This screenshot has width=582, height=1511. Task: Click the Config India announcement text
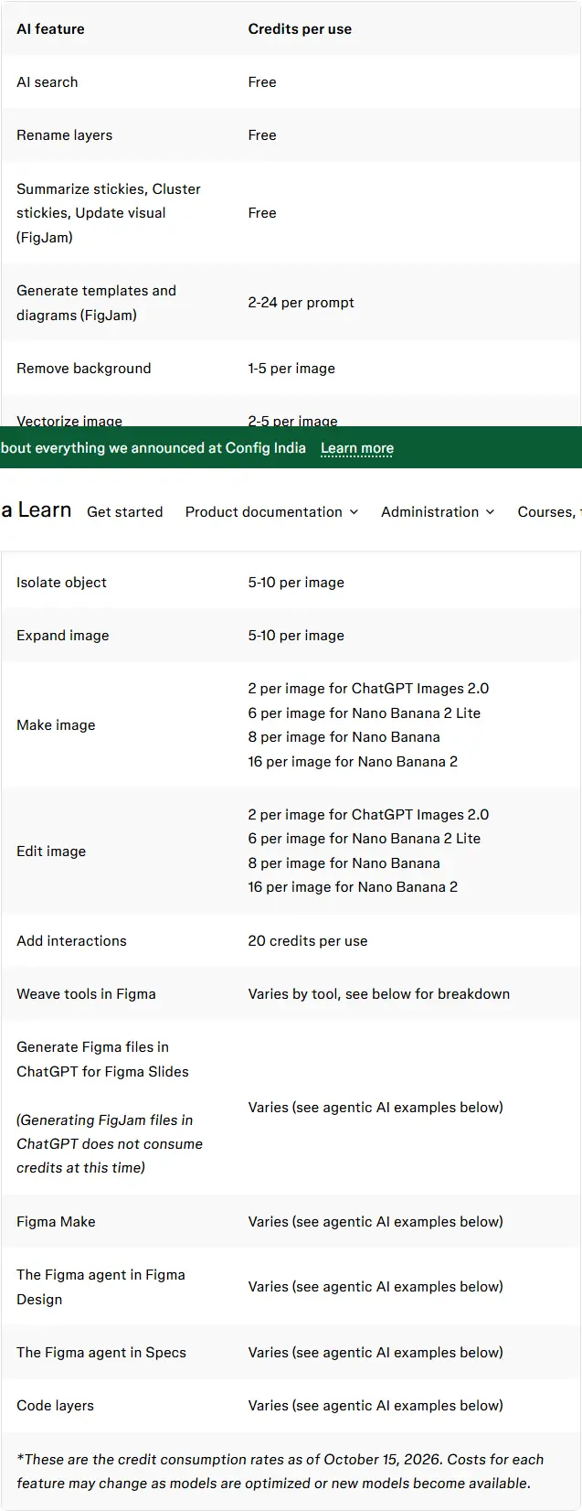(x=153, y=448)
